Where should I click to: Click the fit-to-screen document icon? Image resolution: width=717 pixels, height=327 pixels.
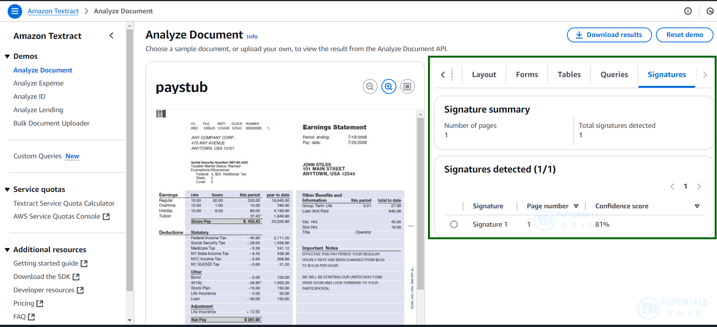[407, 87]
